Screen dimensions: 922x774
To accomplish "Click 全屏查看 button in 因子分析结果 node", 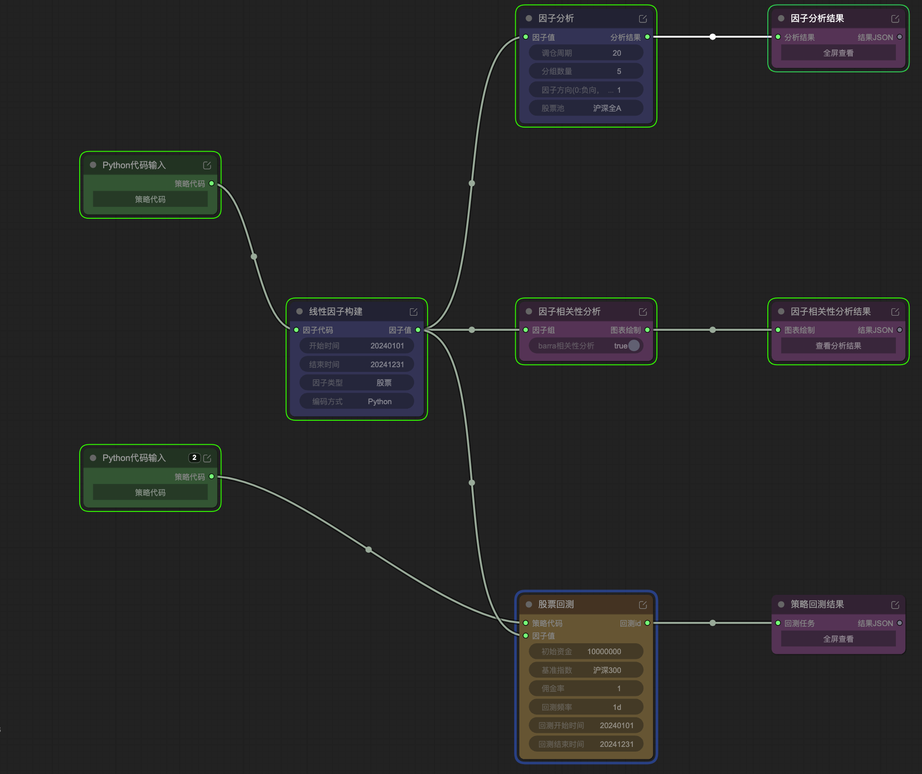I will [838, 53].
